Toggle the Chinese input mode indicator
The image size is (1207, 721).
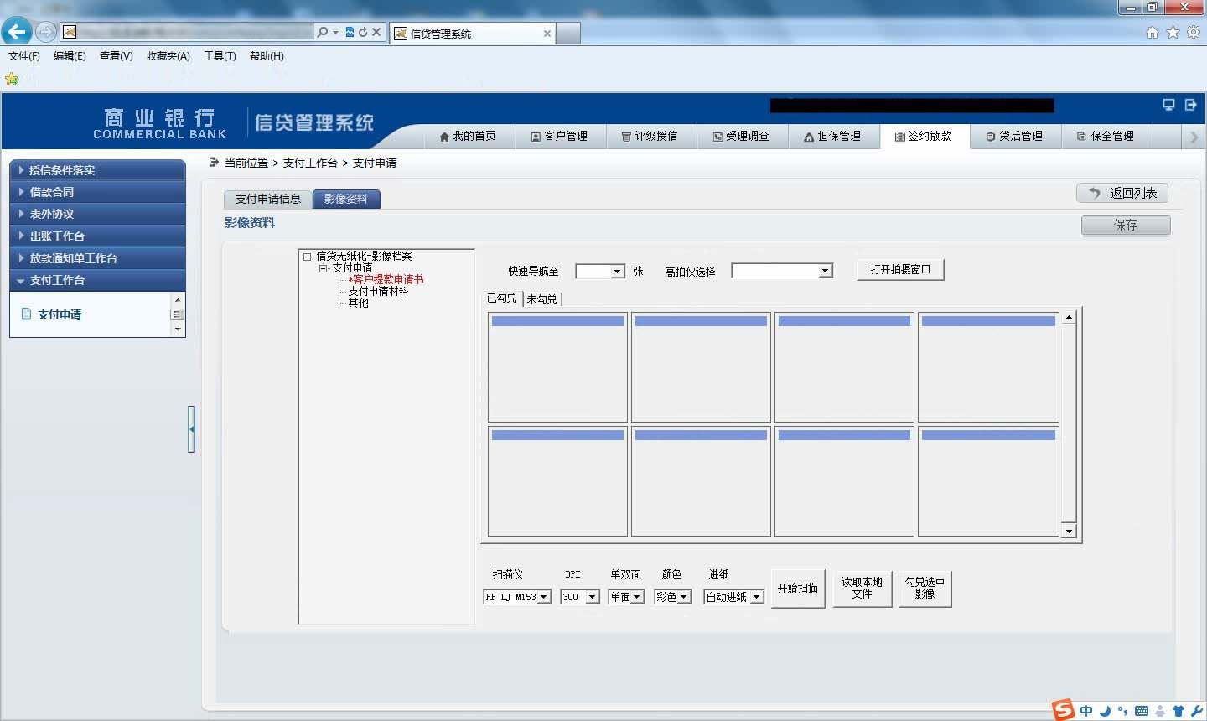pyautogui.click(x=1086, y=711)
